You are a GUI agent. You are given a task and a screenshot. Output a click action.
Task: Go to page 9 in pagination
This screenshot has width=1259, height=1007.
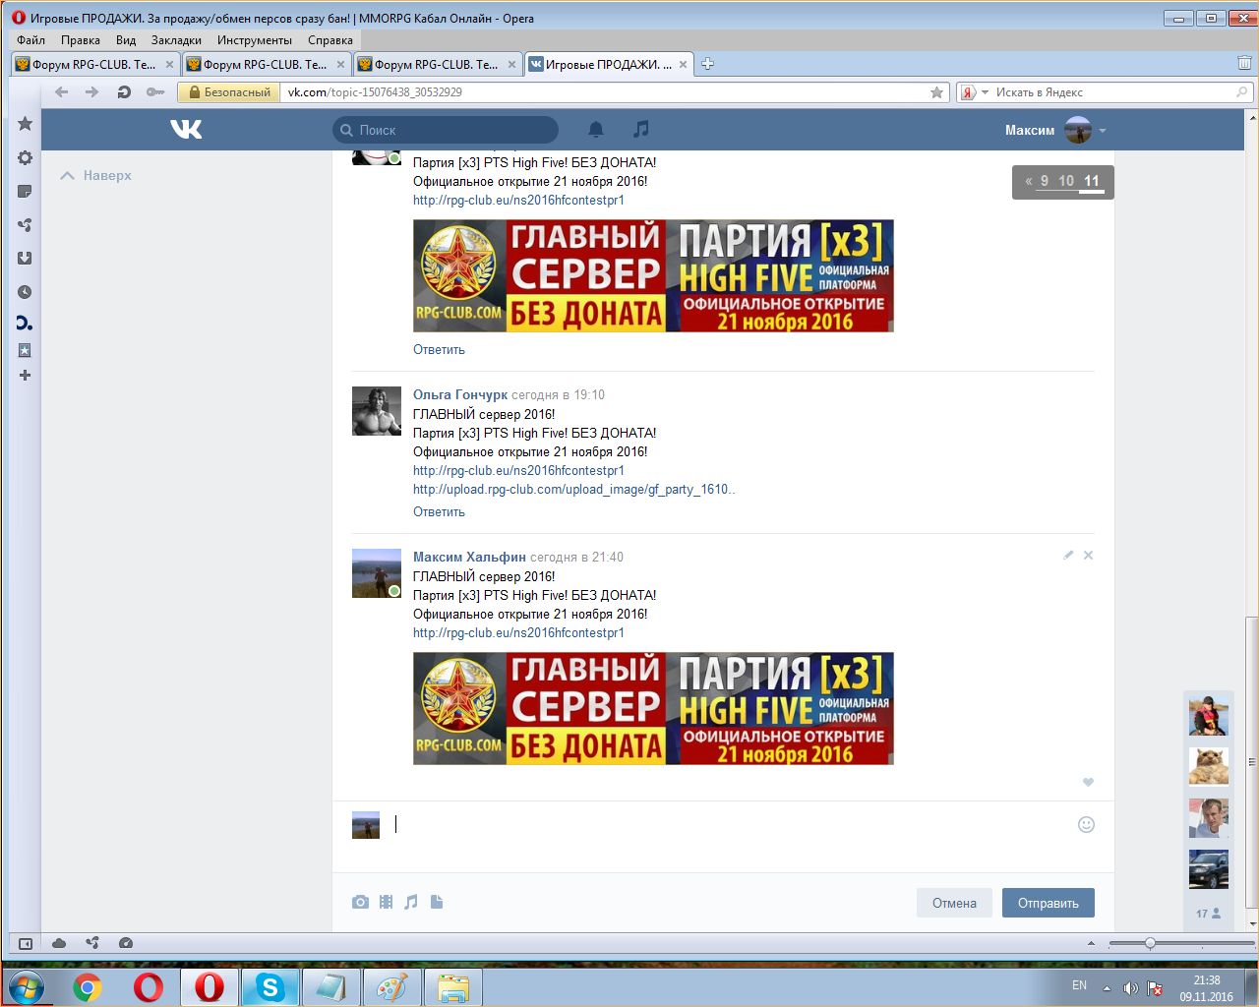pos(1045,181)
